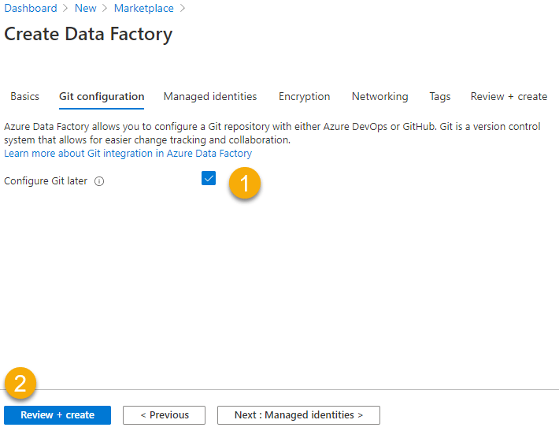Screen dimensions: 559x431
Task: Click the info icon beside Configure Git later
Action: 99,181
